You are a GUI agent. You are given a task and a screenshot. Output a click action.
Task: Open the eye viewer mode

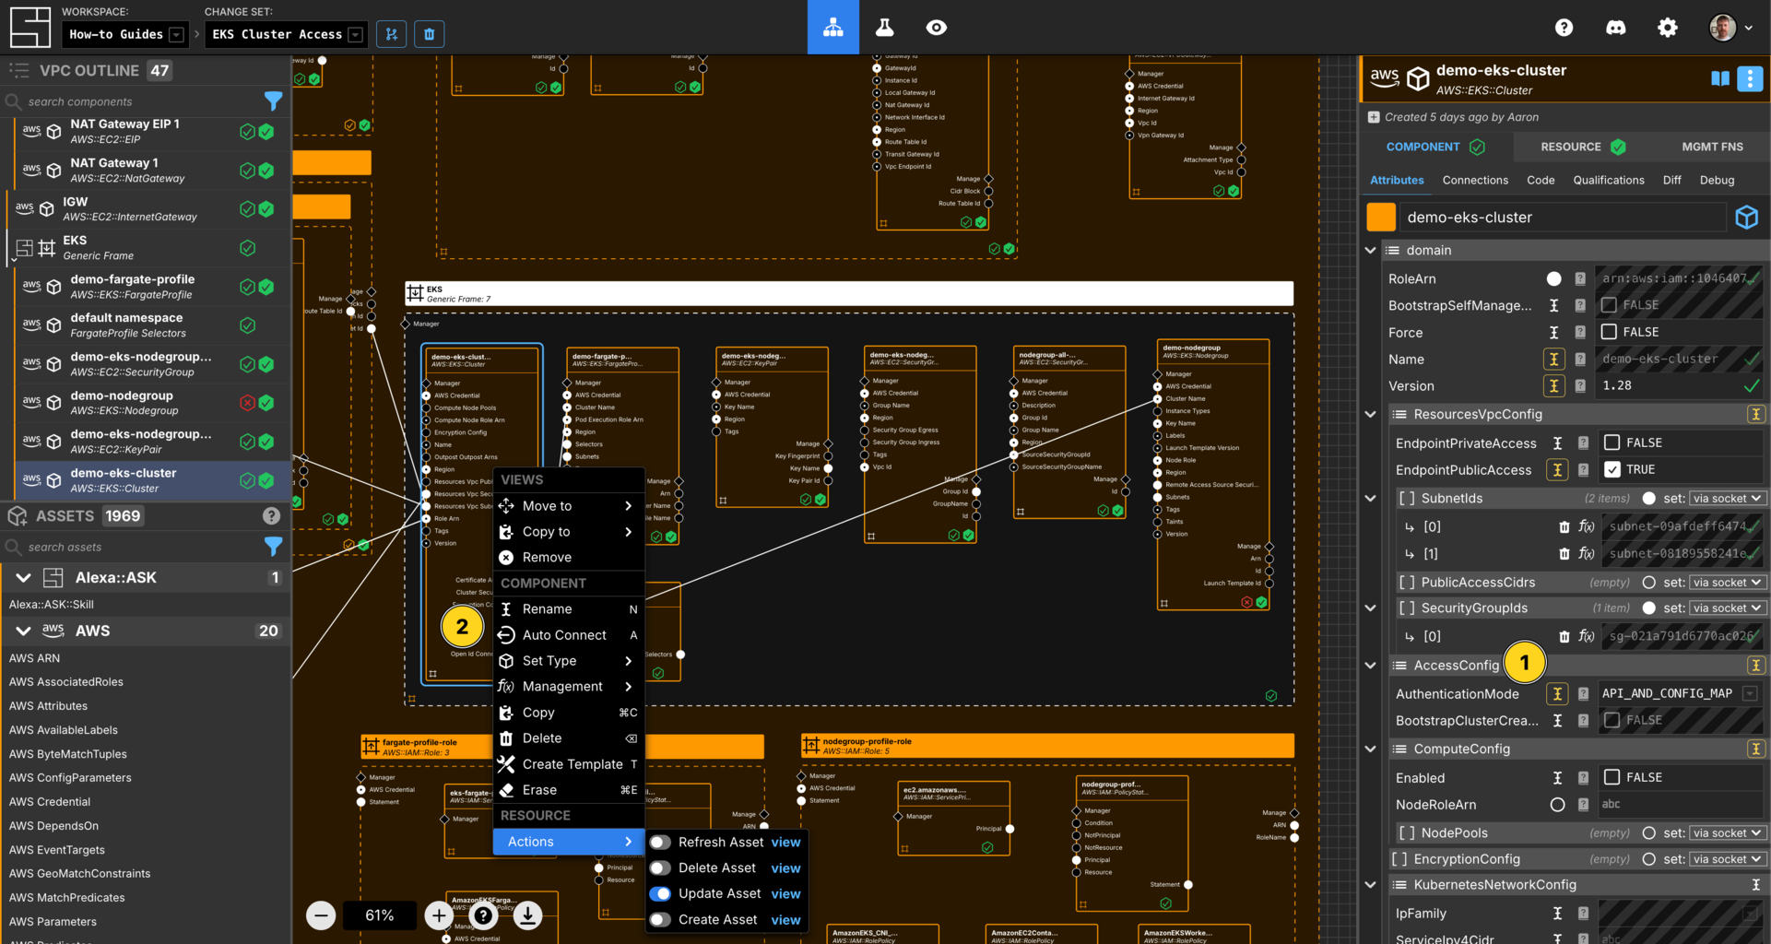(x=936, y=28)
